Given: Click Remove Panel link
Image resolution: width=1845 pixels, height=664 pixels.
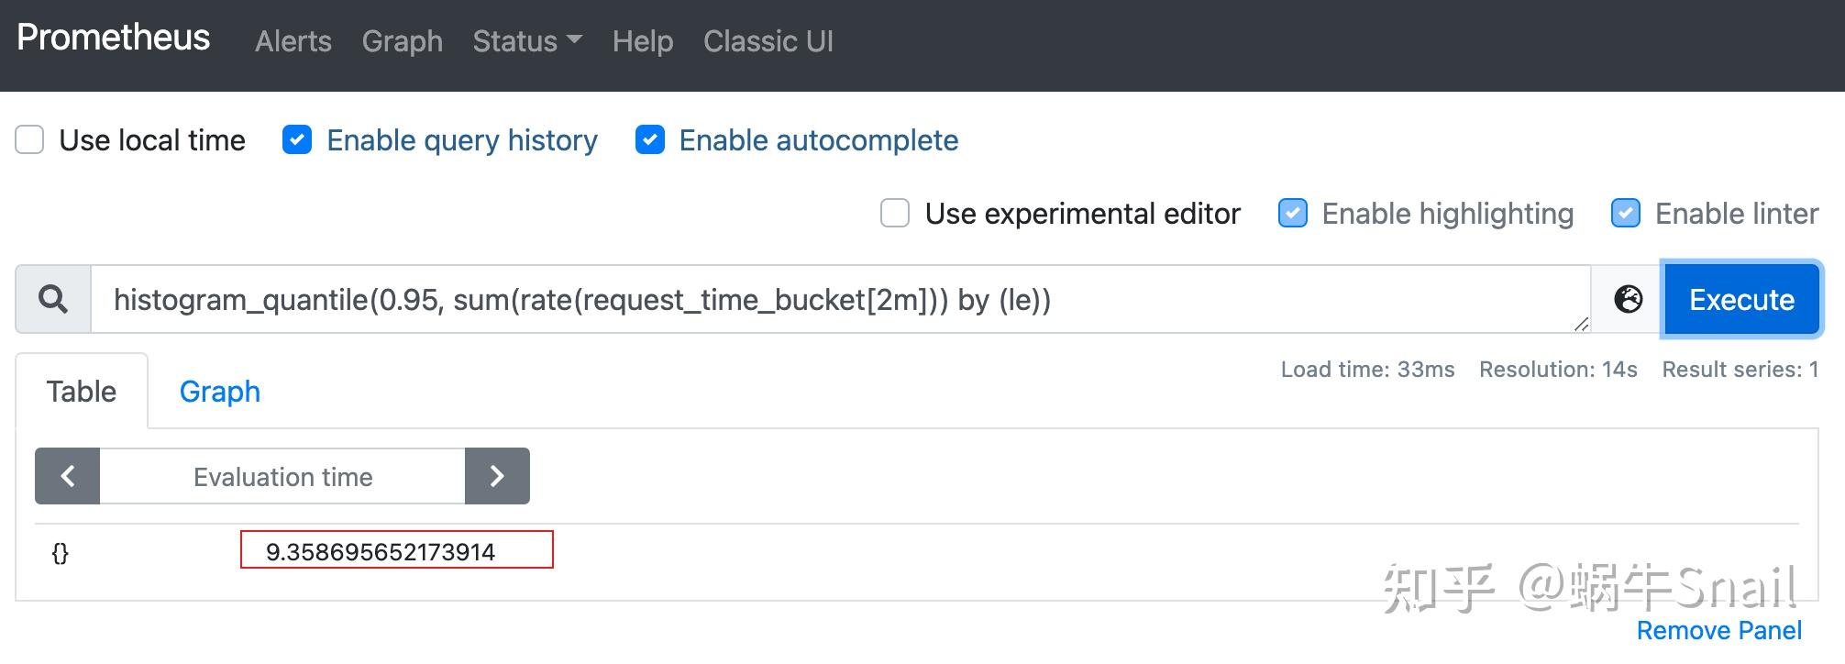Looking at the screenshot, I should [x=1718, y=631].
